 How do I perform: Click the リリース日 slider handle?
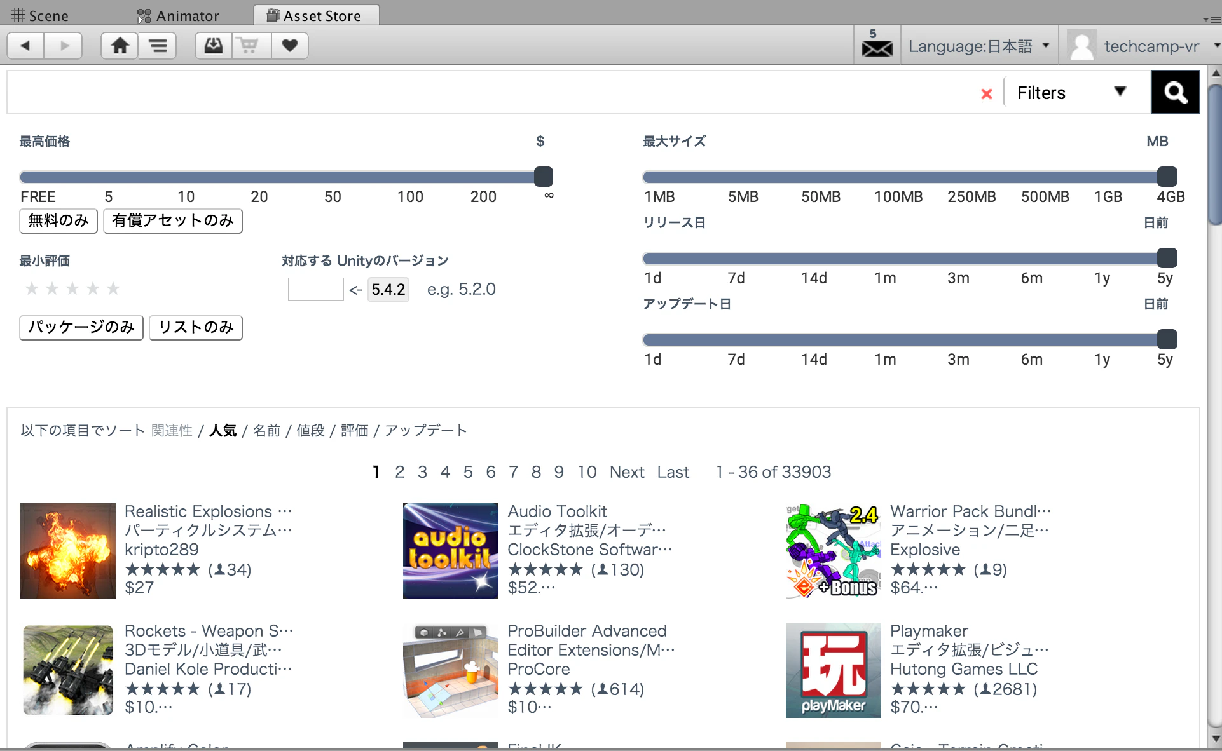tap(1167, 258)
